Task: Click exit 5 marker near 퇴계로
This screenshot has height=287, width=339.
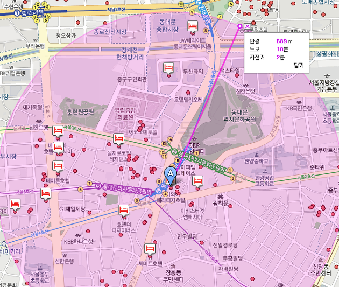Action: point(137,201)
